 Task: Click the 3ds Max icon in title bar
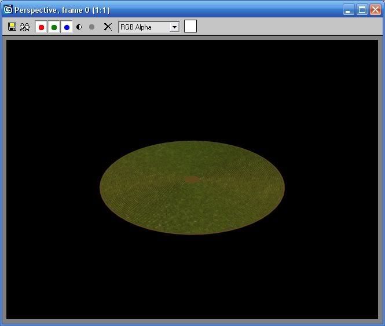(x=8, y=10)
